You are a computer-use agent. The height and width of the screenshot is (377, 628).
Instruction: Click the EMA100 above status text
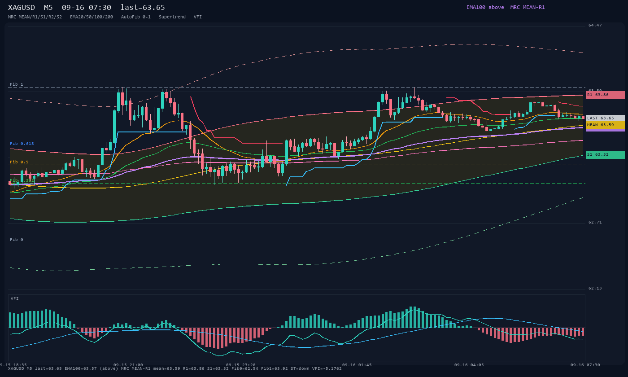(x=485, y=7)
